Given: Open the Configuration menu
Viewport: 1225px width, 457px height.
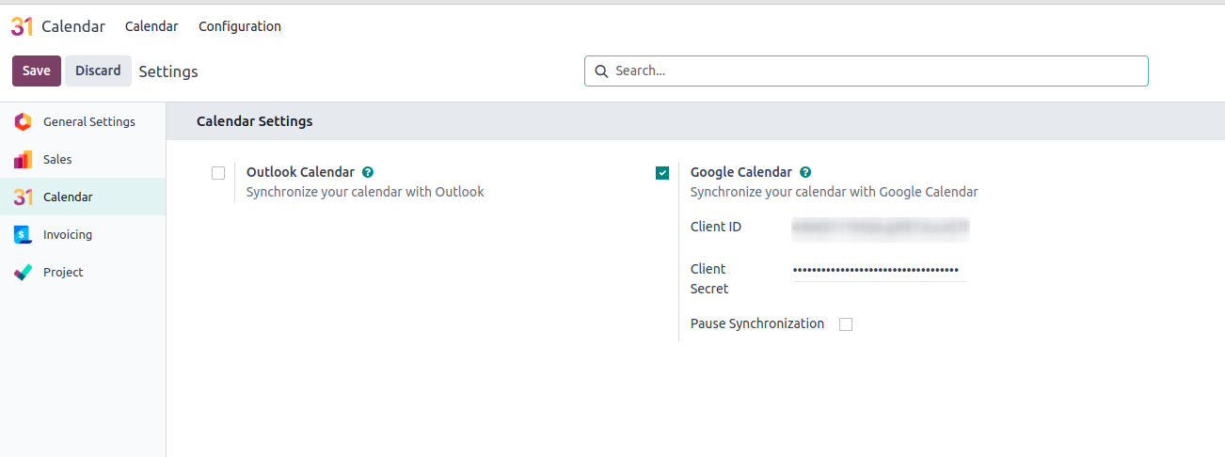Looking at the screenshot, I should pyautogui.click(x=240, y=26).
